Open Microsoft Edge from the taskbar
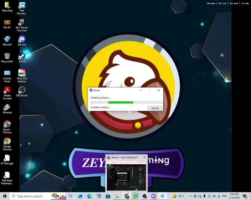 click(90, 196)
